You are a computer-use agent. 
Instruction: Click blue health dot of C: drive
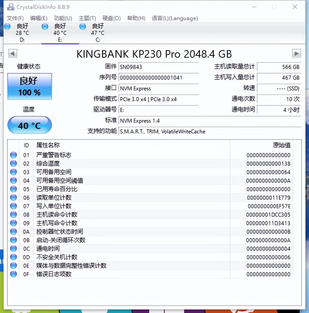pos(83,26)
